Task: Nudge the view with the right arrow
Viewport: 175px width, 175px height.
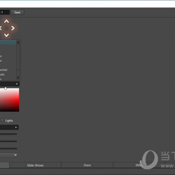Action: click(13, 28)
